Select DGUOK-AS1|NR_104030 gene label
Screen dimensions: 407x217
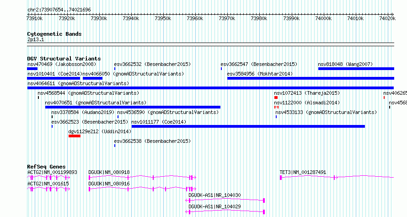point(214,195)
